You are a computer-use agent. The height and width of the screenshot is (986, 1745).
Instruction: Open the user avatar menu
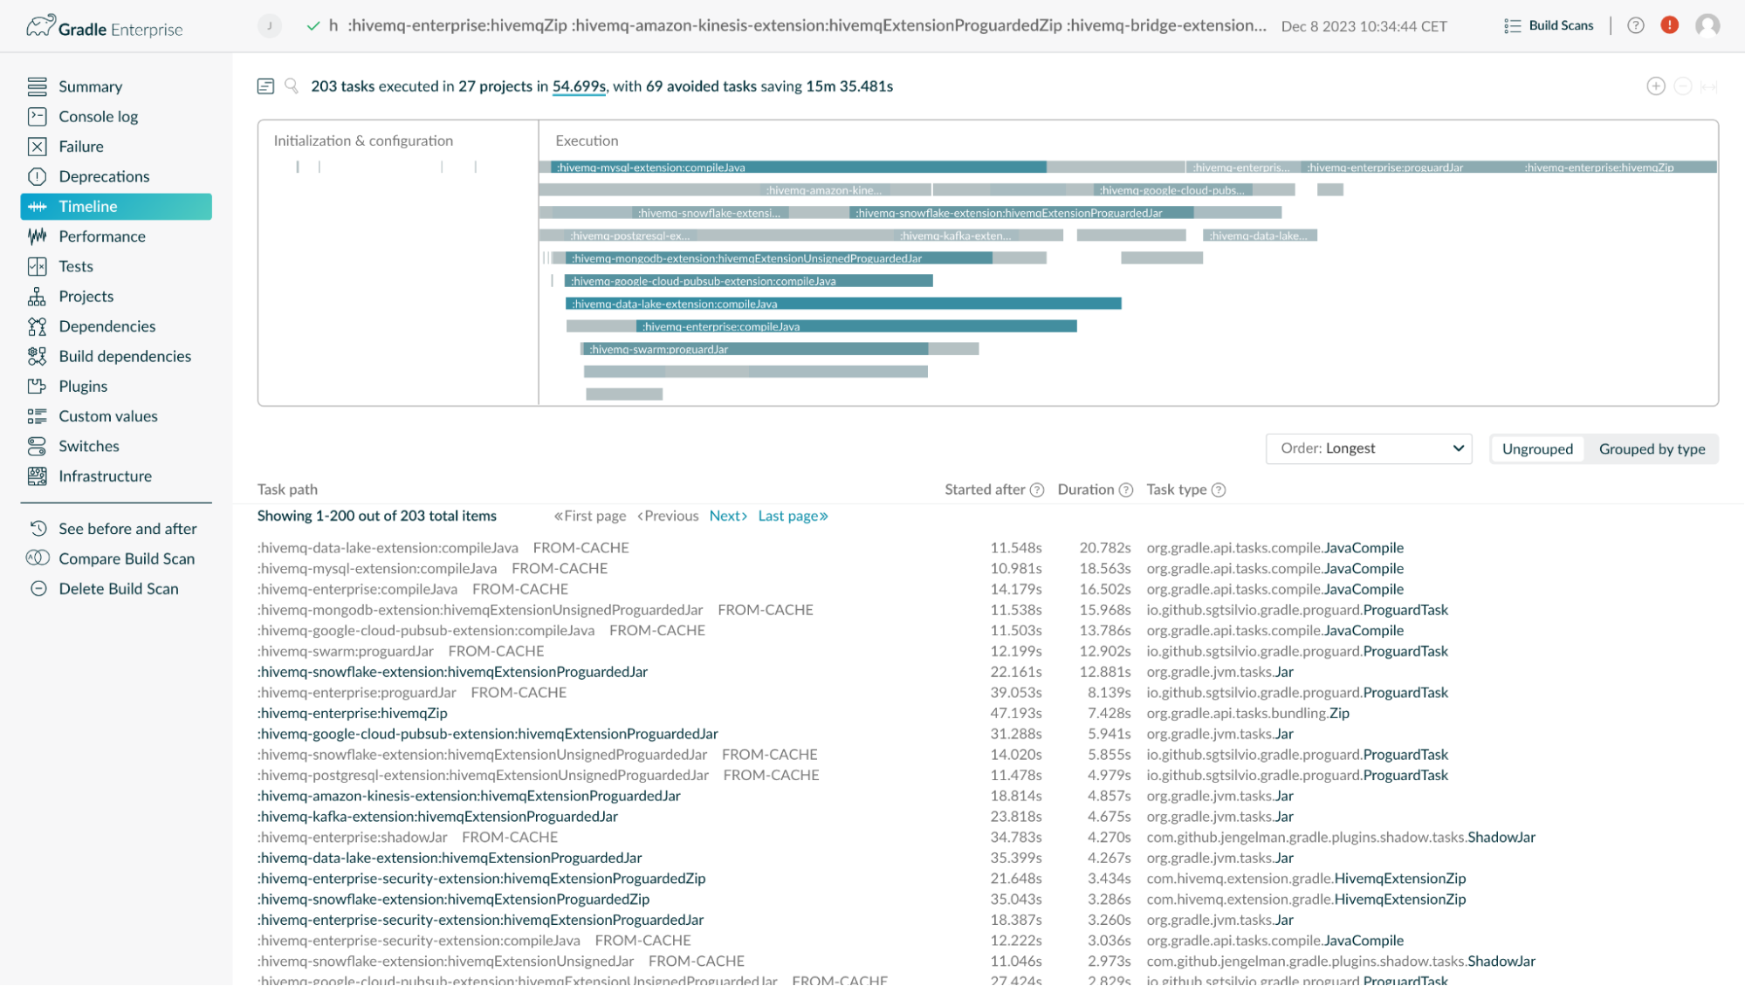point(1707,25)
